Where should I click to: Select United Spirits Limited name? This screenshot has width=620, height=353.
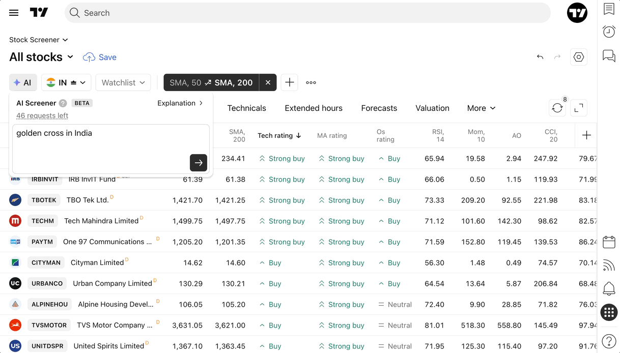pyautogui.click(x=109, y=346)
